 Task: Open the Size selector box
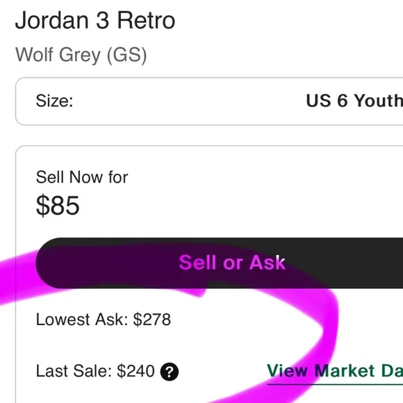click(x=209, y=101)
